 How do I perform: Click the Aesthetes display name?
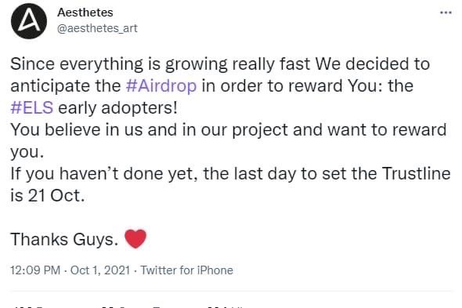(85, 13)
